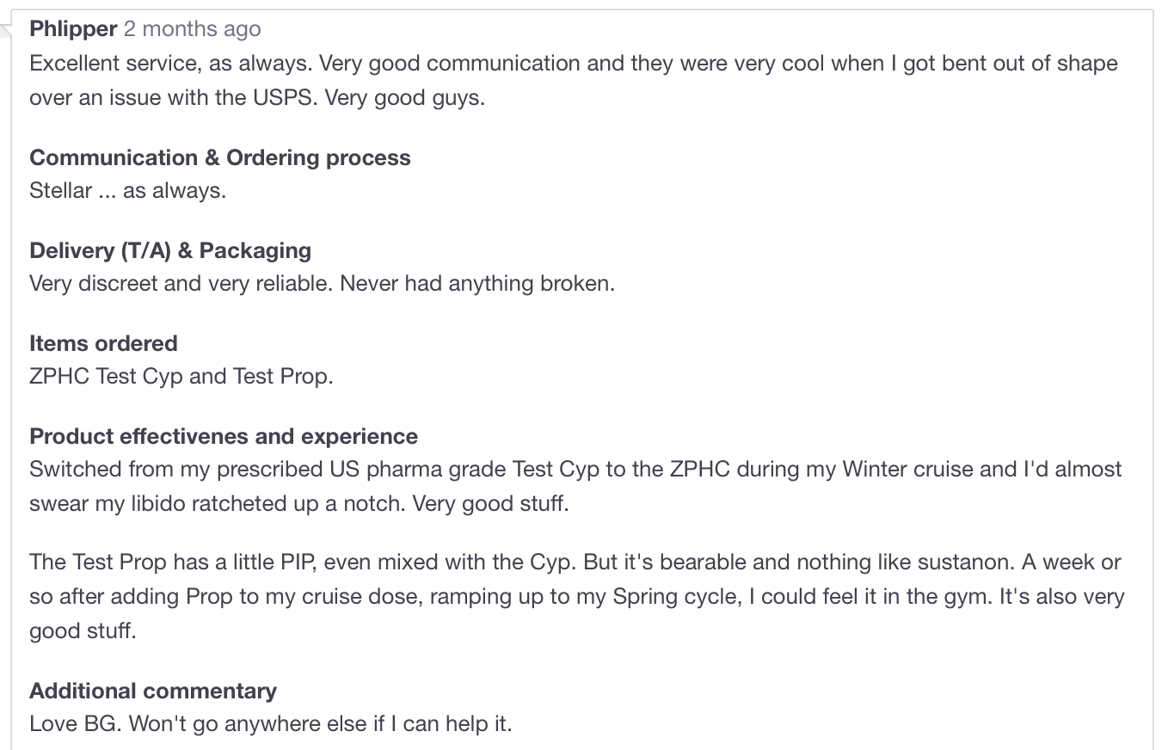The height and width of the screenshot is (750, 1168).
Task: Click the word 'USPS' in first paragraph
Action: coord(283,97)
